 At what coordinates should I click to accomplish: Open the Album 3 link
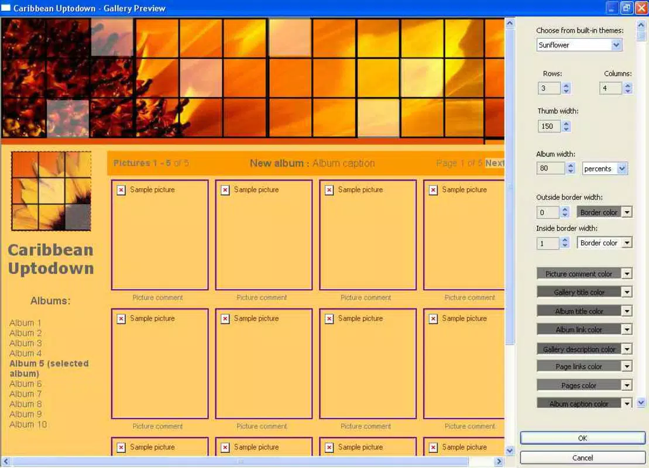[x=25, y=343]
